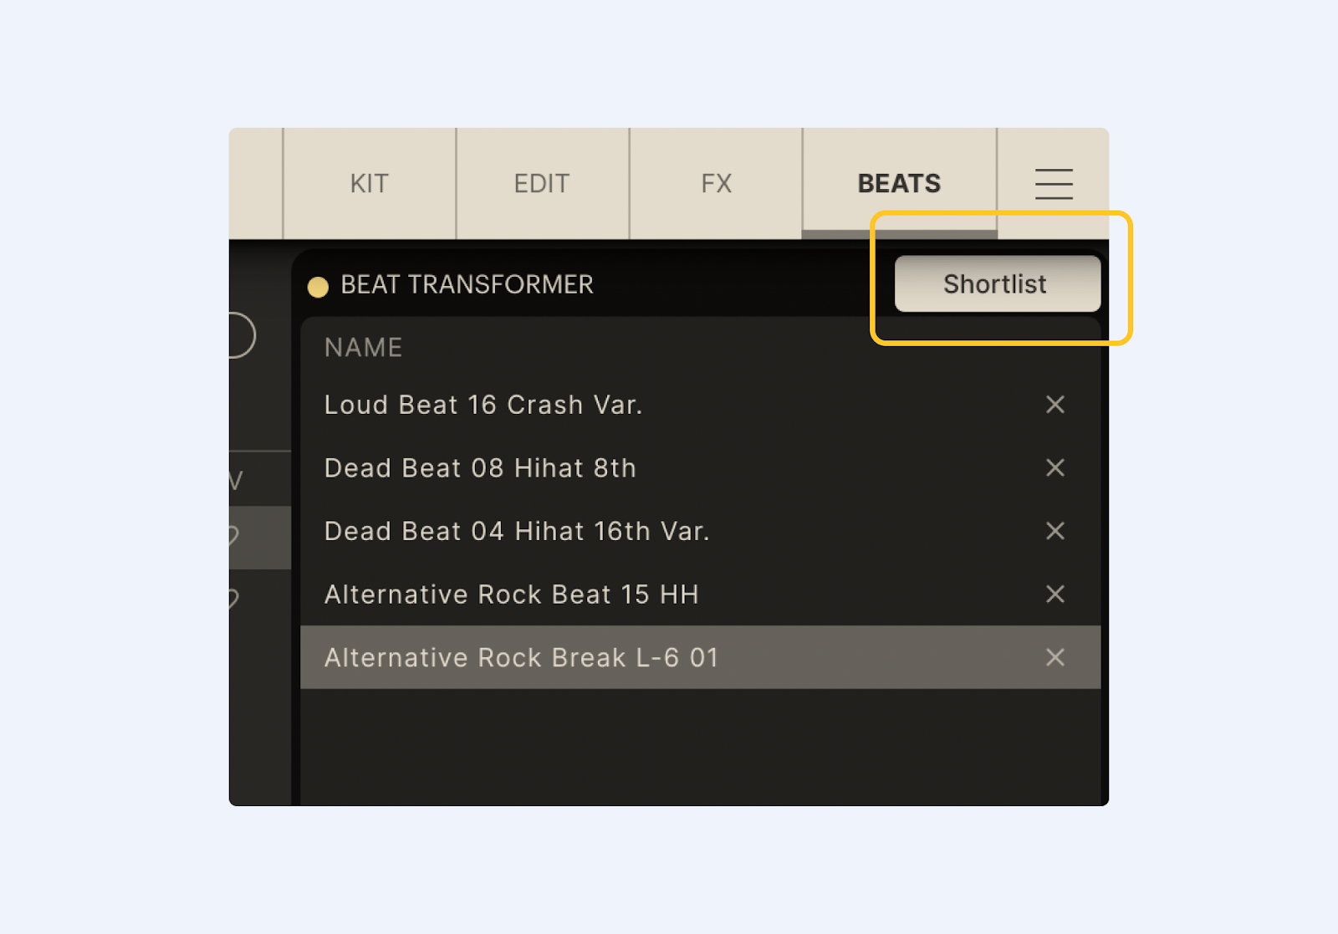This screenshot has width=1338, height=934.
Task: Remove "Alternative Rock Beat 15 HH" from shortlist
Action: (x=1055, y=595)
